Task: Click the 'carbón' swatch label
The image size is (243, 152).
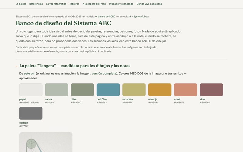Action: 24,123
